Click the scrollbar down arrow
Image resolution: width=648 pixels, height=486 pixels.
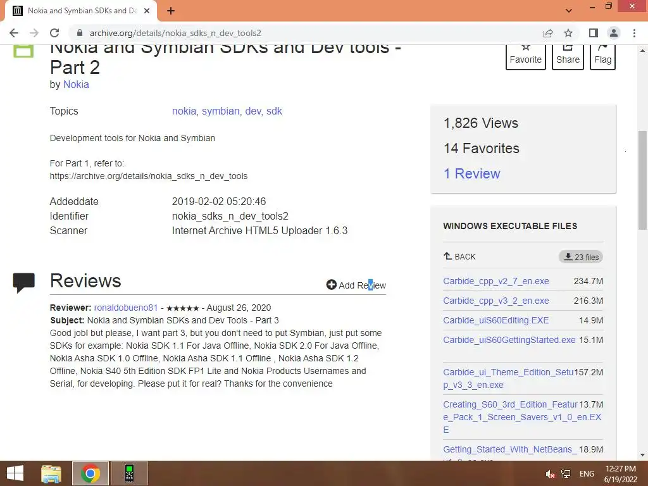[x=642, y=455]
